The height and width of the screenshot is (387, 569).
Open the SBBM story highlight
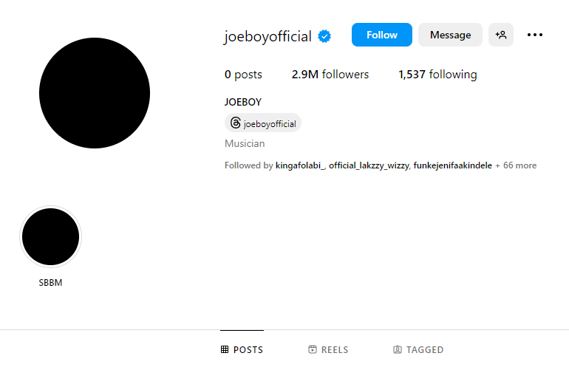[x=50, y=237]
